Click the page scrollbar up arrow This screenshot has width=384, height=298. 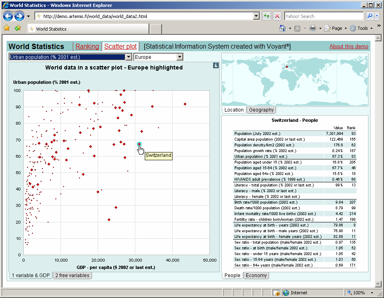(x=378, y=38)
